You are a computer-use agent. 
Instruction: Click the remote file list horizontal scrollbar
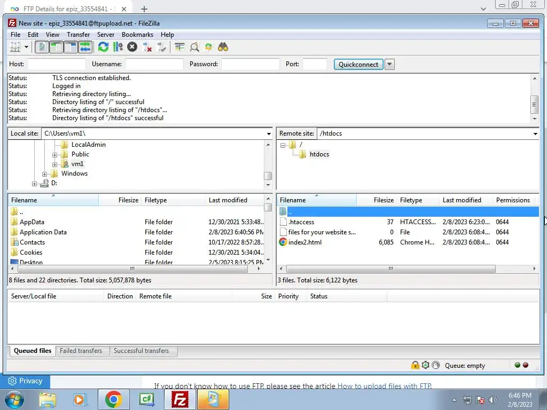(390, 269)
